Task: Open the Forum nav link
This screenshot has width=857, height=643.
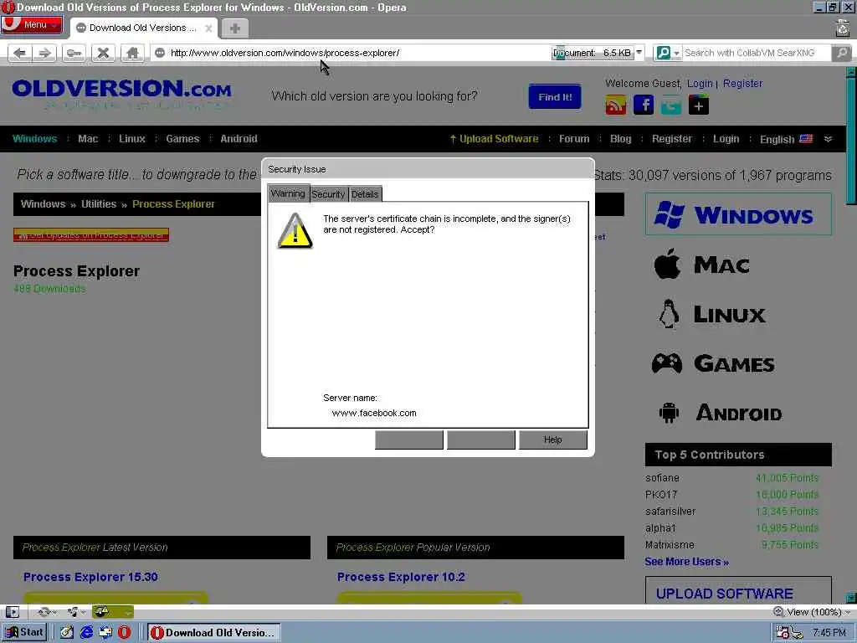Action: [574, 139]
